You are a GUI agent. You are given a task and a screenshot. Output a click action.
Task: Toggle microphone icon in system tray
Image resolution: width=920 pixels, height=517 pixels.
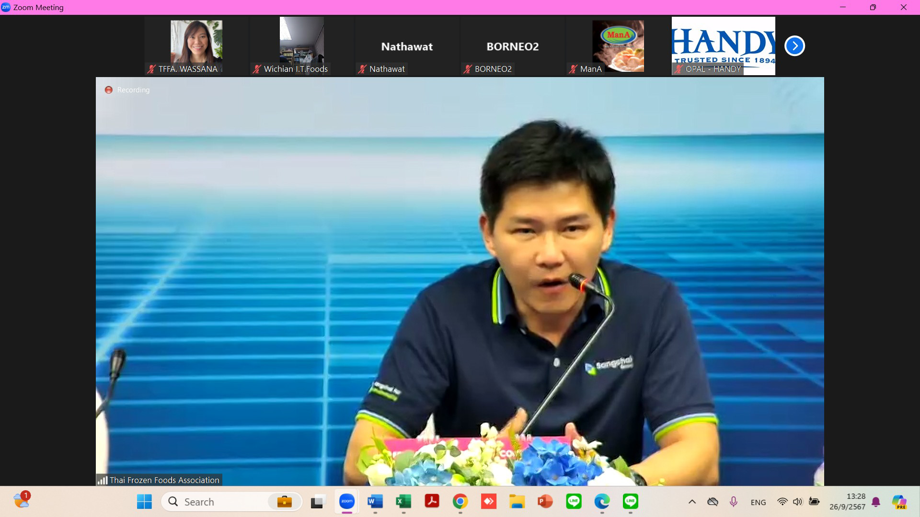point(733,502)
